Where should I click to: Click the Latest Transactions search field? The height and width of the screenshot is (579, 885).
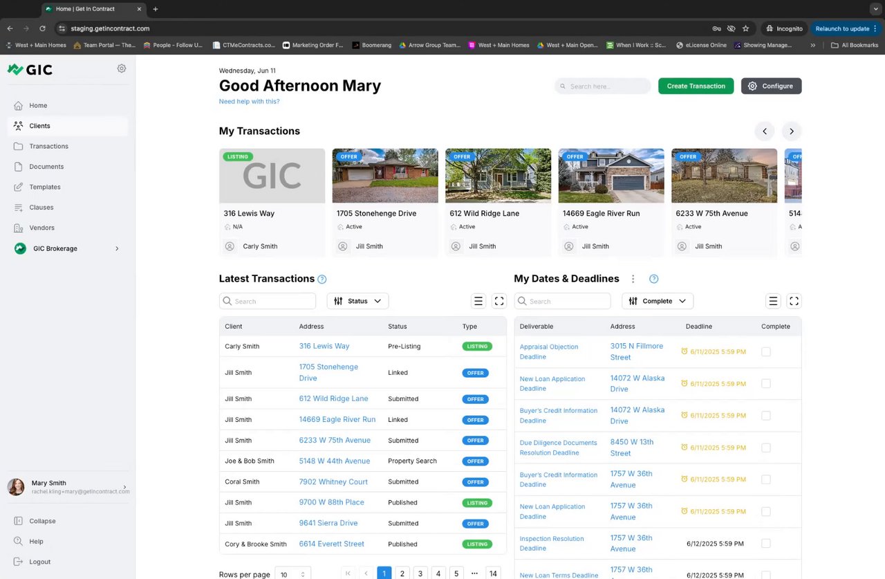(268, 301)
